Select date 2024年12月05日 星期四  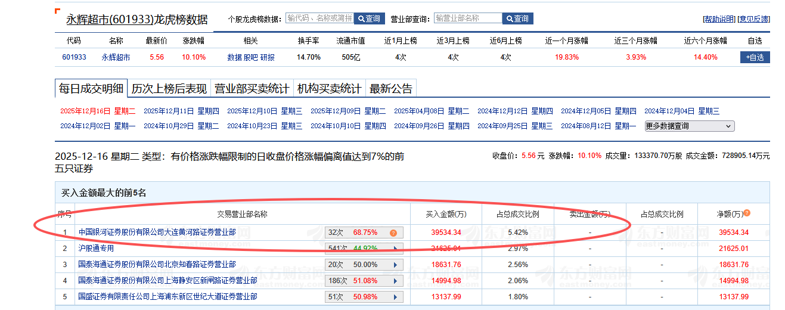coord(598,111)
